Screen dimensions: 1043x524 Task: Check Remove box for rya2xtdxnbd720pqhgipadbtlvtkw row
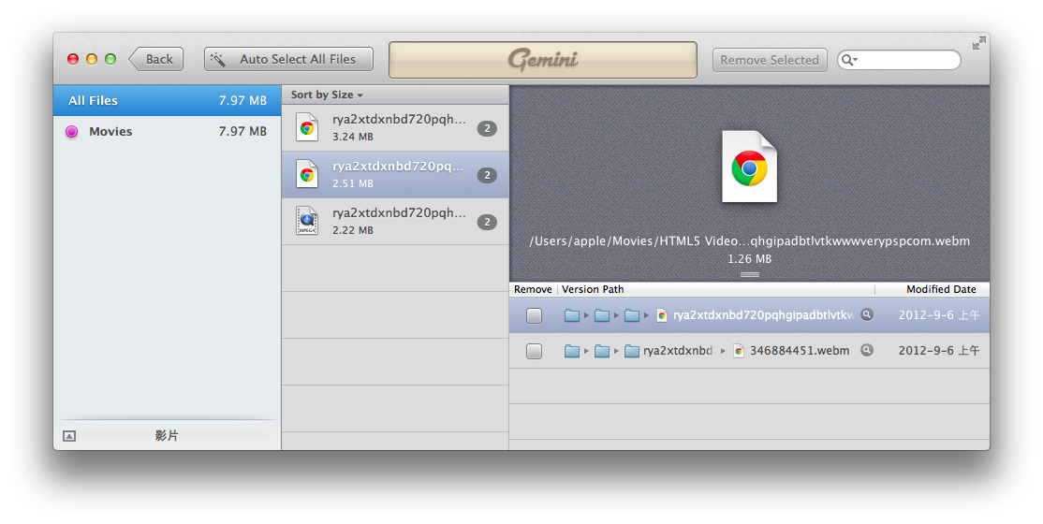[x=534, y=315]
